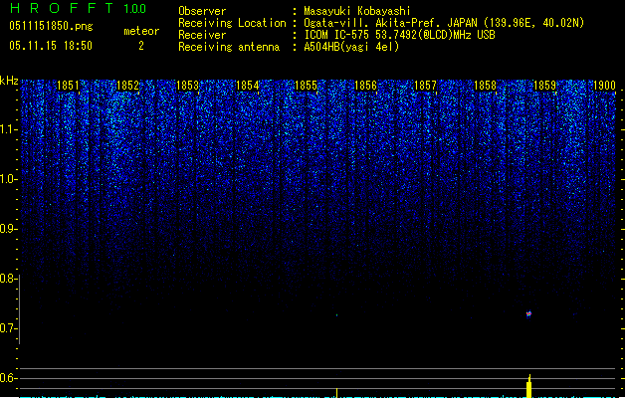Select the A504HB(yagi 4el) antenna text

(351, 47)
